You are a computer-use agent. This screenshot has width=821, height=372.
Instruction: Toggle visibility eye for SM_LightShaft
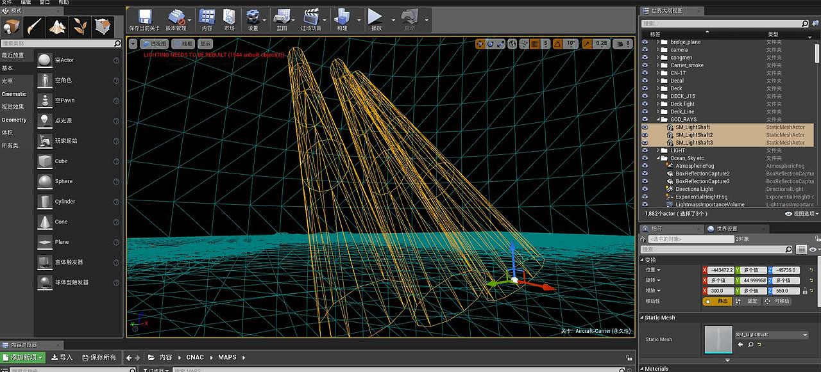click(x=645, y=127)
